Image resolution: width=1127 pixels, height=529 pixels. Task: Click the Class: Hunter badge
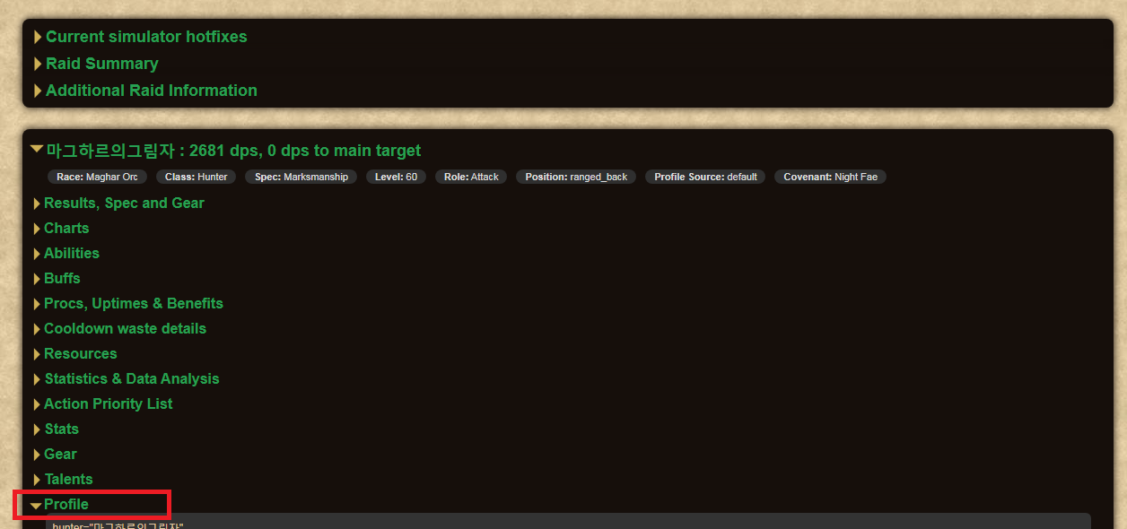coord(196,178)
